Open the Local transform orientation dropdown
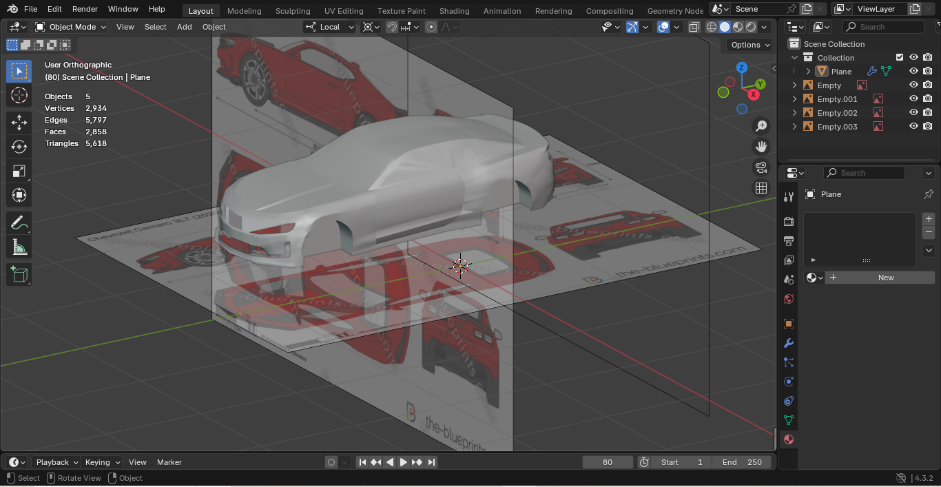 [x=330, y=27]
